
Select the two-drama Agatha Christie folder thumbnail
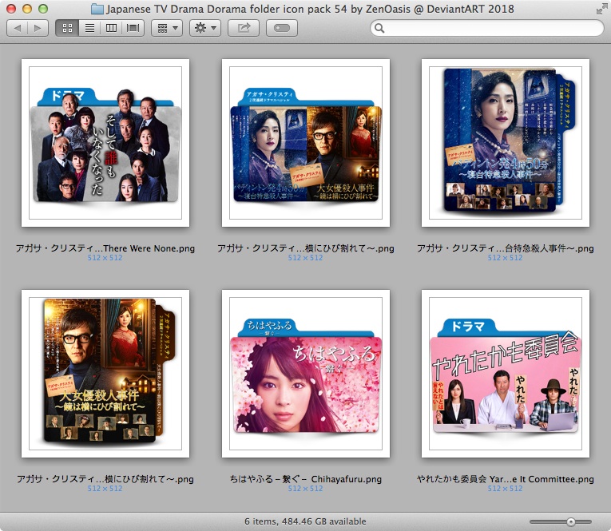305,143
